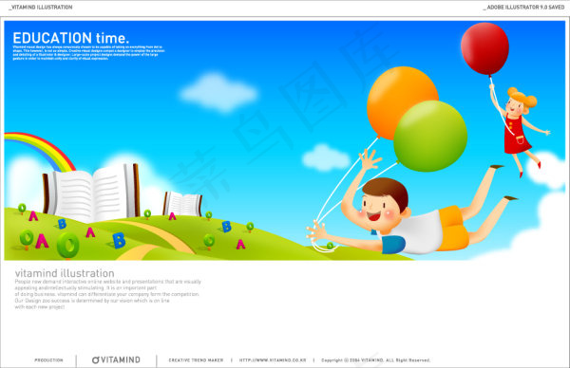The width and height of the screenshot is (570, 368).
Task: Click the vitamind illustration heading
Action: [65, 273]
